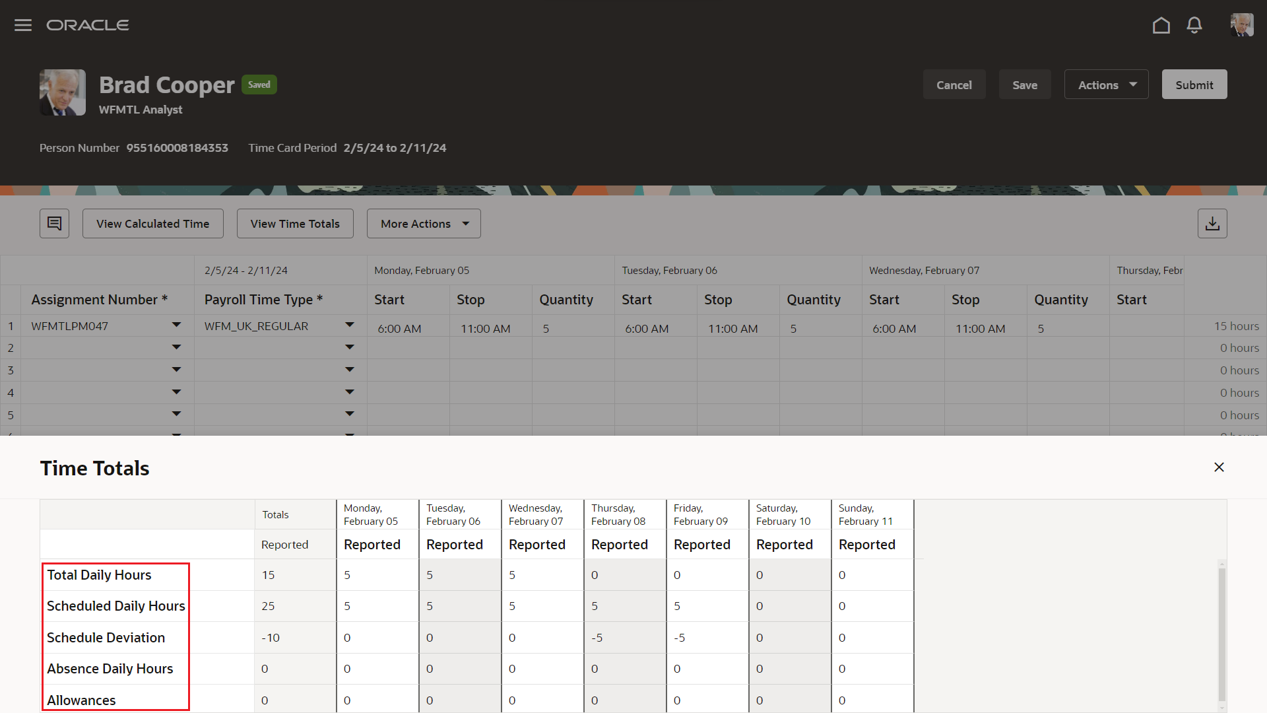
Task: Go to the Home page icon
Action: 1161,25
